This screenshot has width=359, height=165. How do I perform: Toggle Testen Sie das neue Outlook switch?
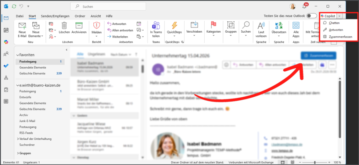(x=312, y=16)
